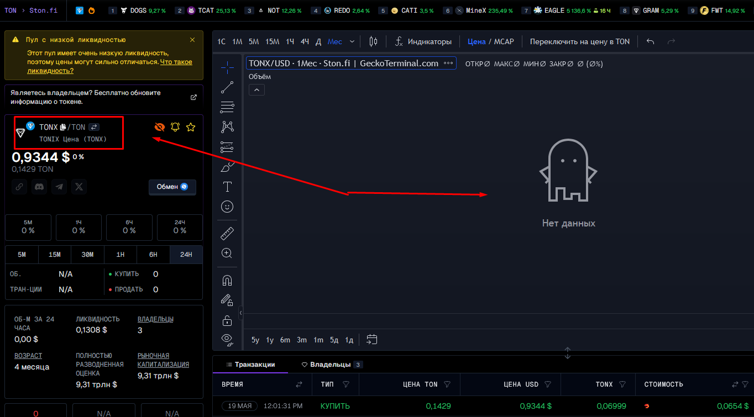
Task: Lock all drawing tools
Action: coord(227,320)
